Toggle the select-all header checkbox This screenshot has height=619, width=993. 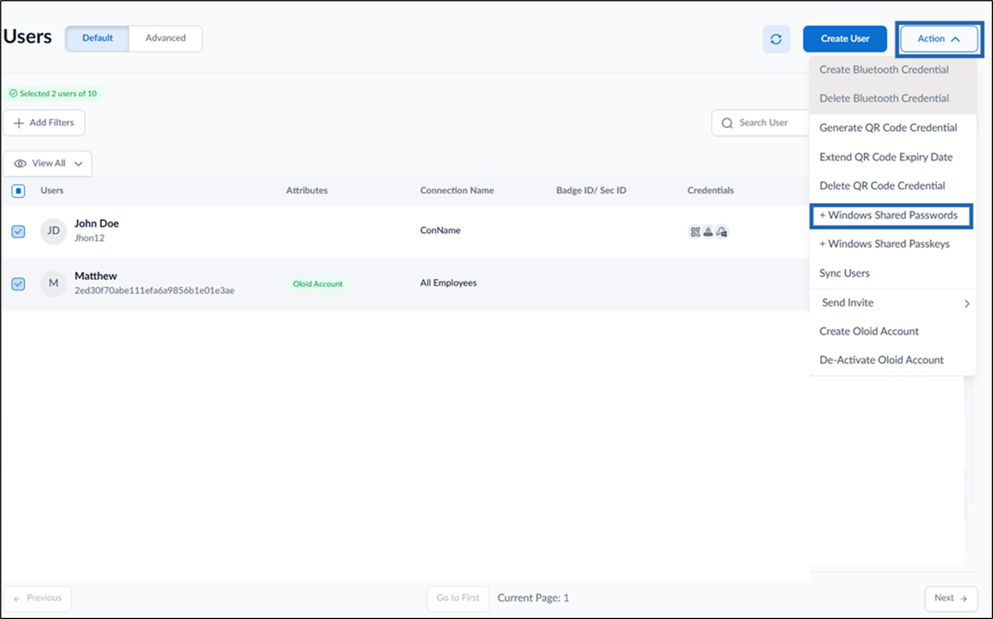click(x=18, y=191)
